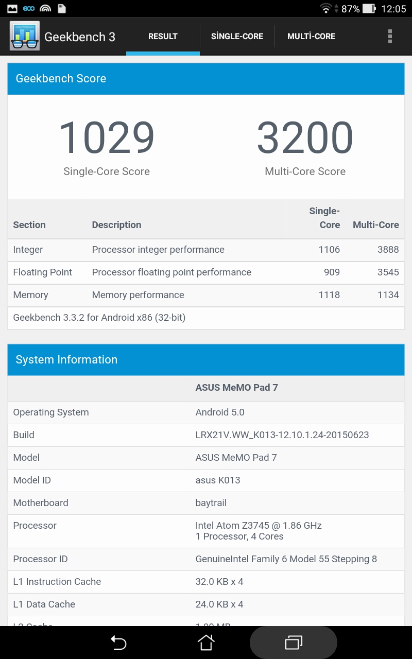
Task: Tap the '32.0 KB x 4' cache value
Action: pos(219,582)
